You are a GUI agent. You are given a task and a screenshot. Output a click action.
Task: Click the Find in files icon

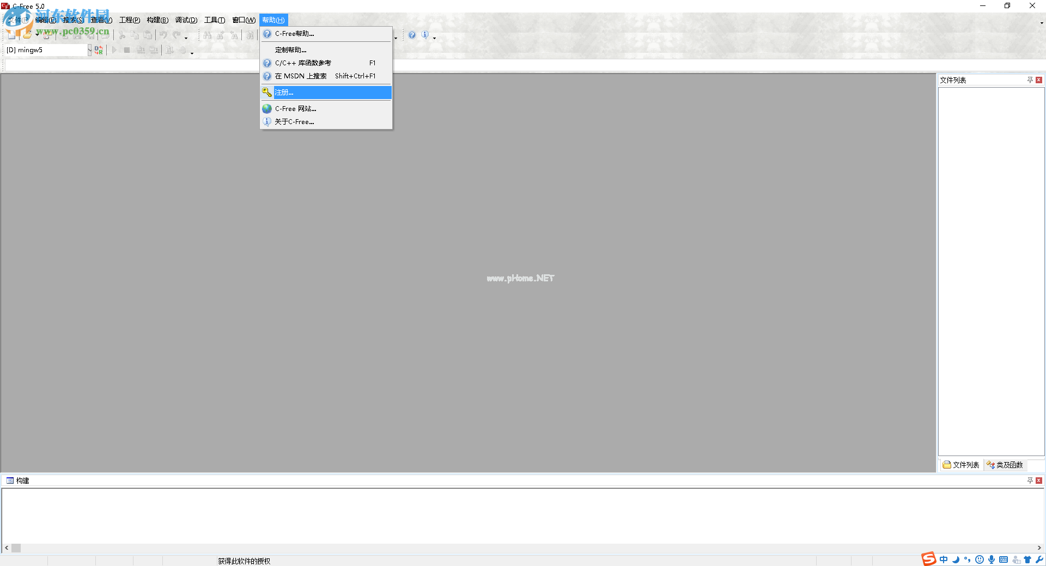pos(250,35)
